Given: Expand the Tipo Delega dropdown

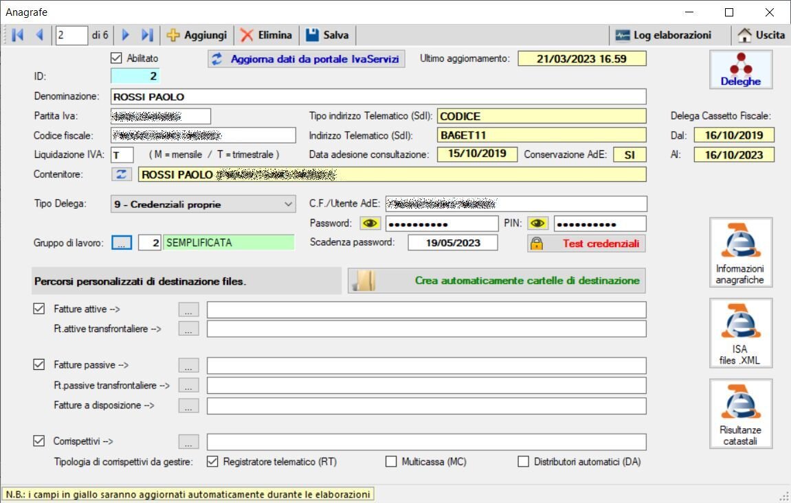Looking at the screenshot, I should coord(287,204).
